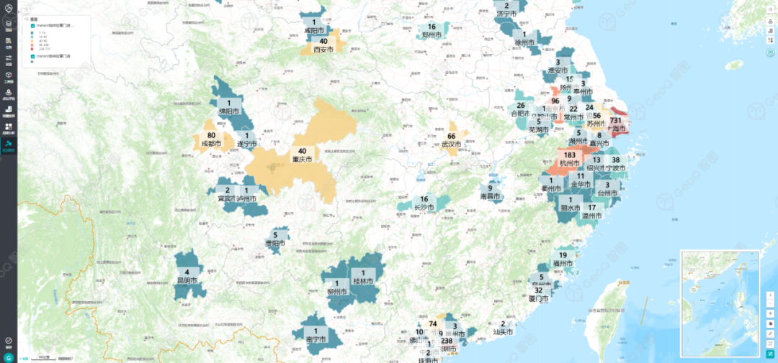Click inside the overview minimap
778x363 pixels.
click(x=720, y=303)
